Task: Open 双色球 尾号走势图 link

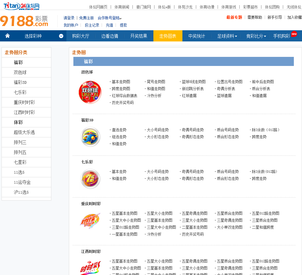Action: click(156, 82)
